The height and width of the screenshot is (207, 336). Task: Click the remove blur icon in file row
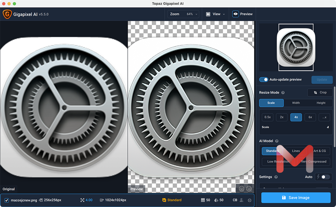coord(216,200)
